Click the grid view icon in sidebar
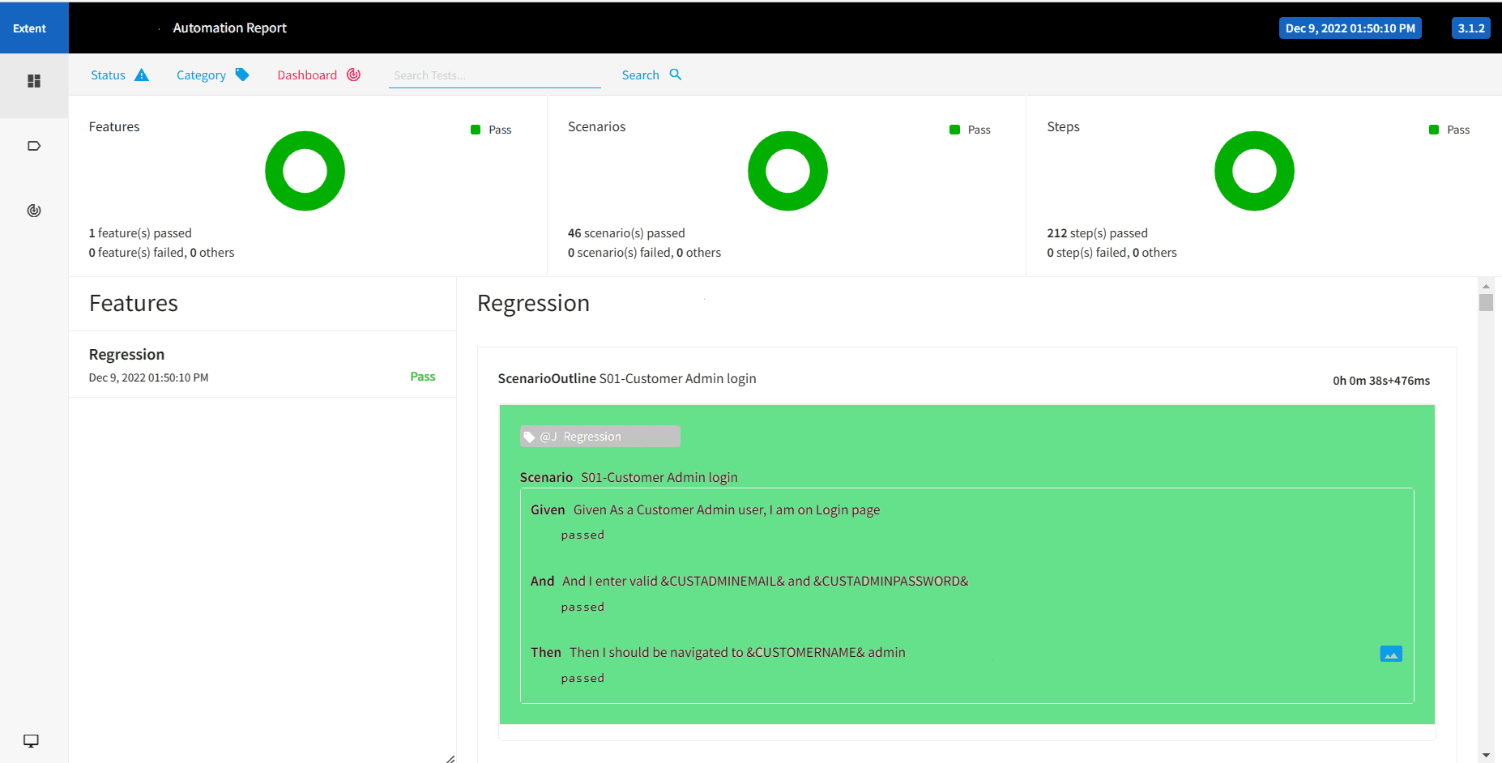 (x=34, y=81)
